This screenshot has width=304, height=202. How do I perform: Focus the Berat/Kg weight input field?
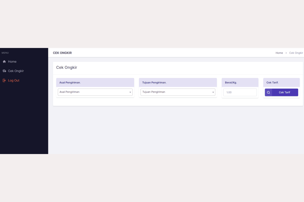pos(240,92)
